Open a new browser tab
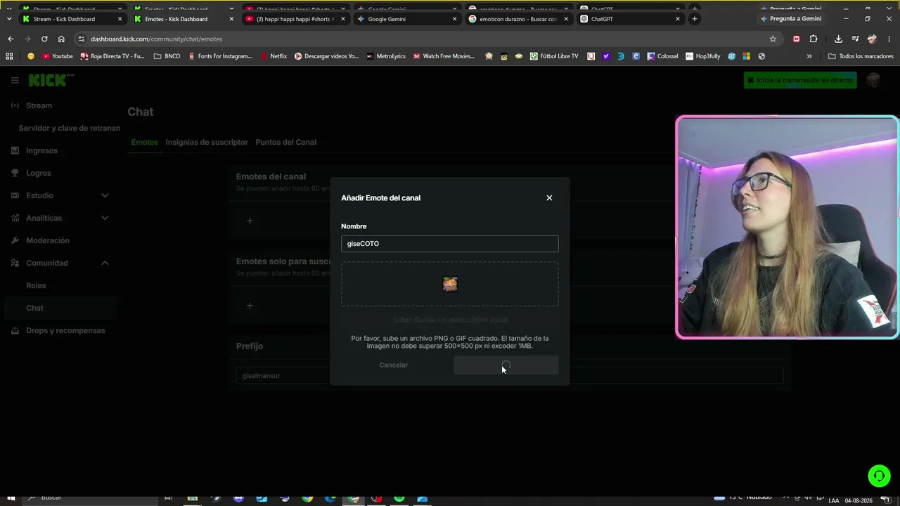900x506 pixels. [x=695, y=19]
